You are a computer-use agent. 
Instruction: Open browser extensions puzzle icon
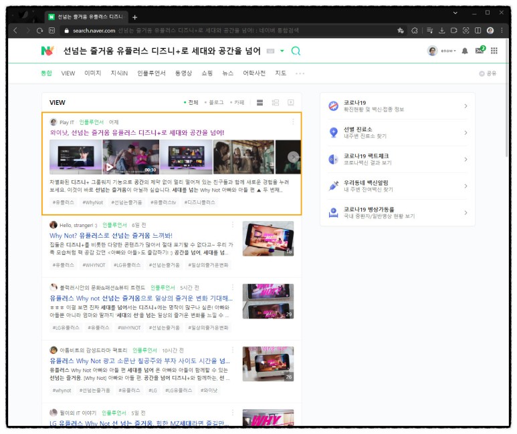point(415,31)
